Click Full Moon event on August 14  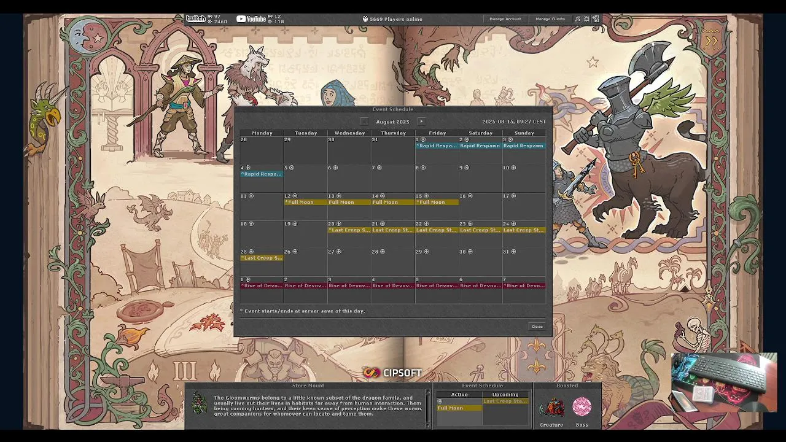click(393, 202)
